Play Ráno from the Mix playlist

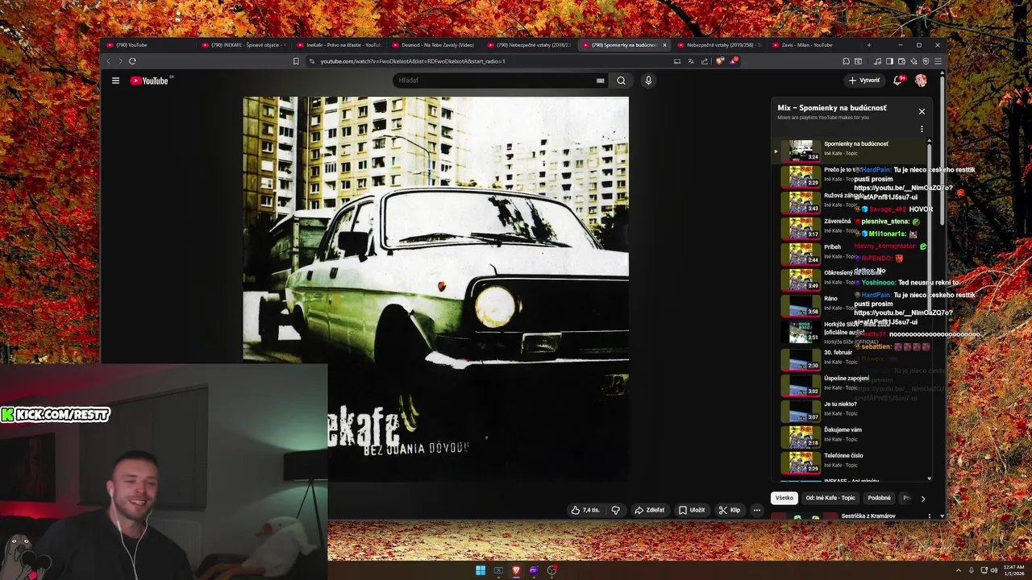point(851,304)
